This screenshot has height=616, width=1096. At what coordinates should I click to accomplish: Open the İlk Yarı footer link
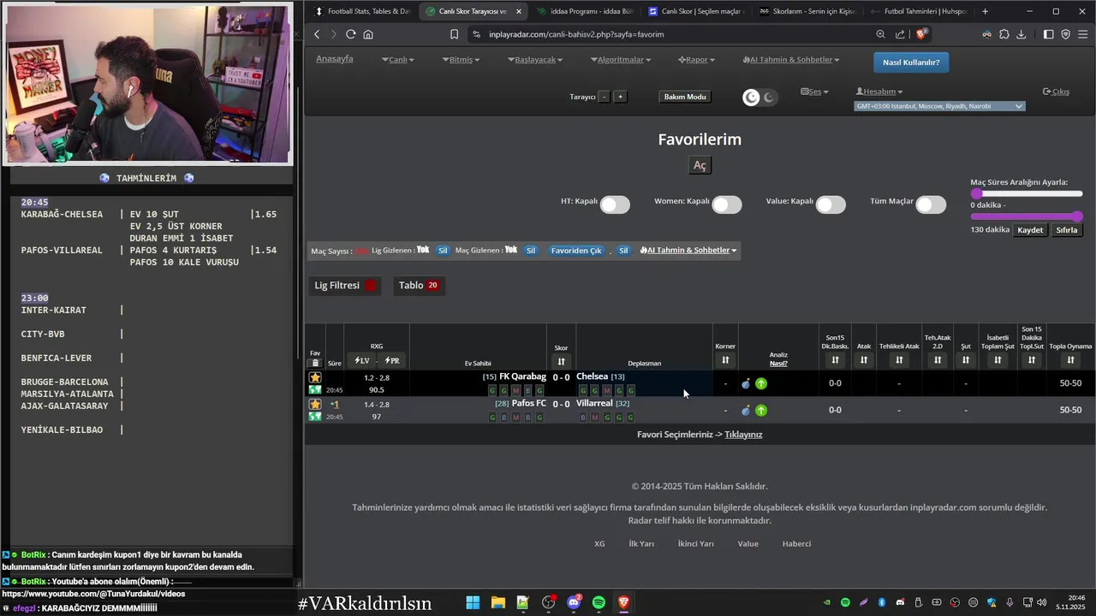641,543
